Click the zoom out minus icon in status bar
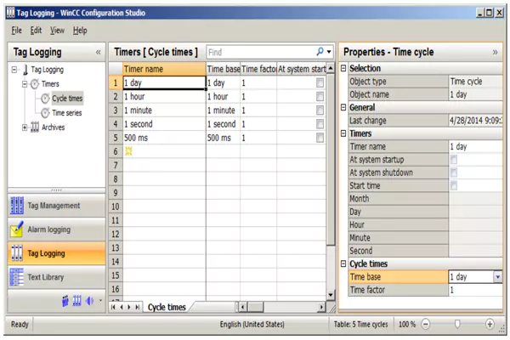 pyautogui.click(x=426, y=324)
